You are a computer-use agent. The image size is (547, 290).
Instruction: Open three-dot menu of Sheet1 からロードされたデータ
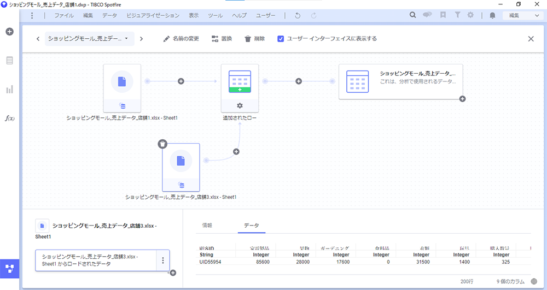click(x=162, y=261)
